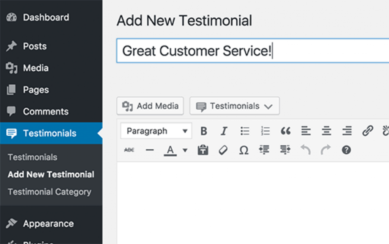Toggle paste as text
The width and height of the screenshot is (389, 244).
coord(203,150)
